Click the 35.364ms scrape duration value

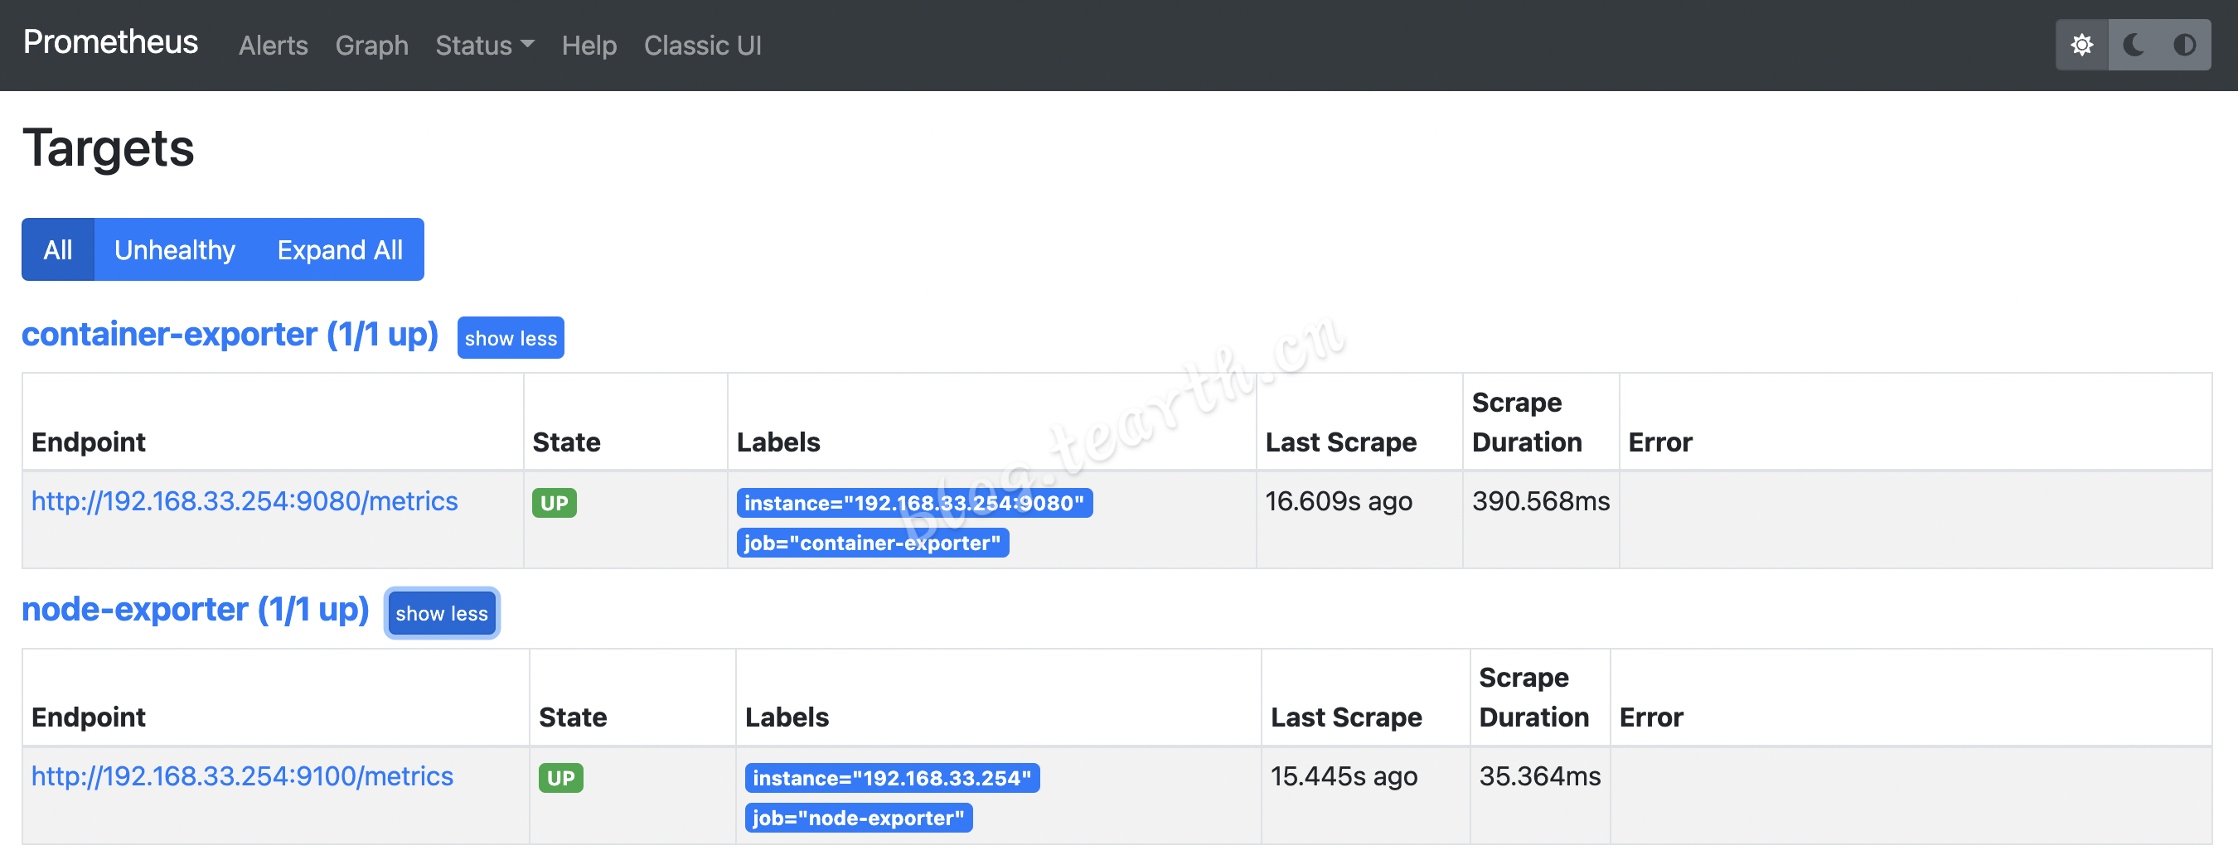pos(1539,776)
